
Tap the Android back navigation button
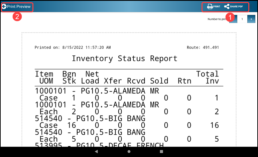pyautogui.click(x=97, y=151)
